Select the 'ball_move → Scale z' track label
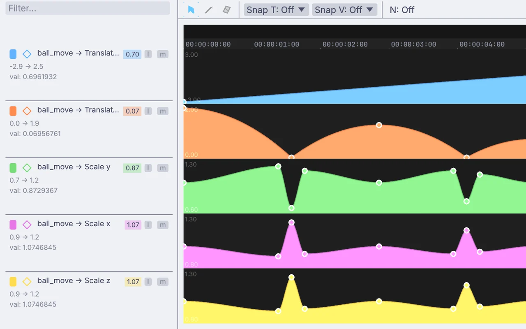This screenshot has width=526, height=329. pyautogui.click(x=74, y=280)
